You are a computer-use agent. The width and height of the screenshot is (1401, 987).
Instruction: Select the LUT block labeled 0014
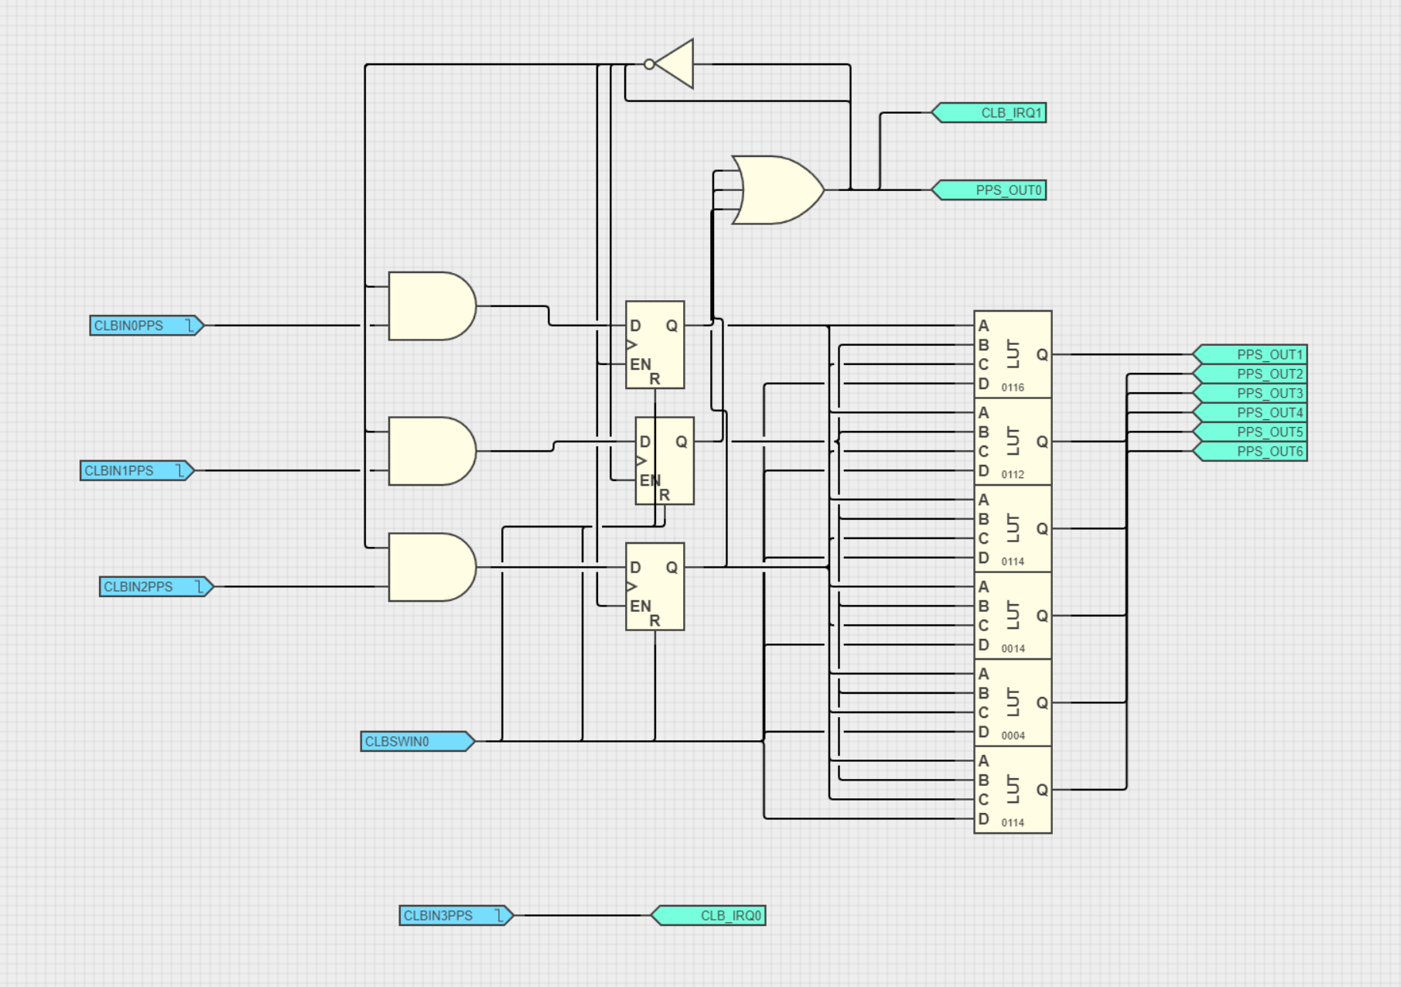[x=1013, y=616]
